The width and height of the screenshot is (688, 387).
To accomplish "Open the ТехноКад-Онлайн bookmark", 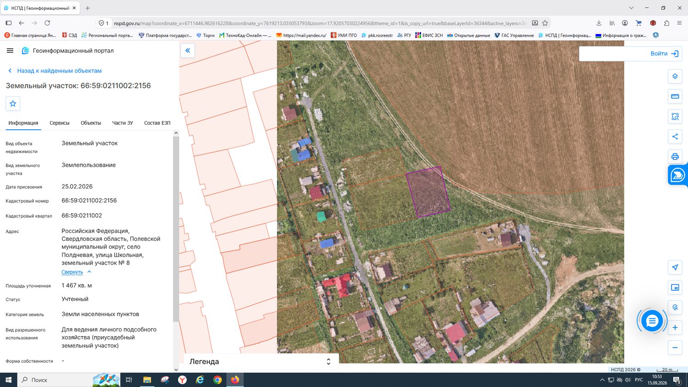I will [x=245, y=35].
